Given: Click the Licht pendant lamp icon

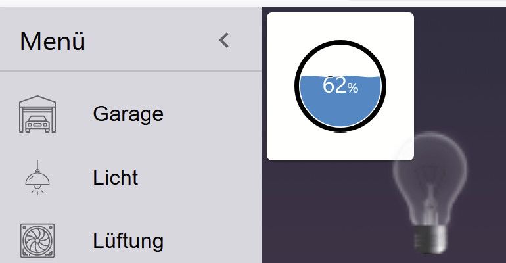Looking at the screenshot, I should [x=37, y=178].
